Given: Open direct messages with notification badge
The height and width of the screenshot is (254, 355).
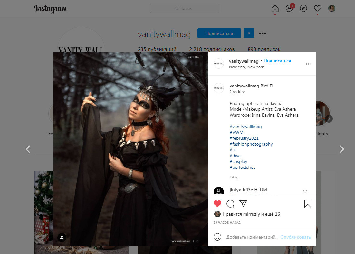Looking at the screenshot, I should (289, 9).
